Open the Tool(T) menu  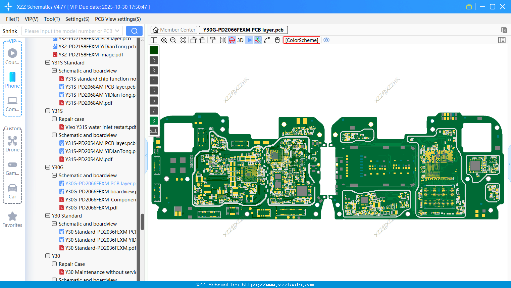pos(52,19)
